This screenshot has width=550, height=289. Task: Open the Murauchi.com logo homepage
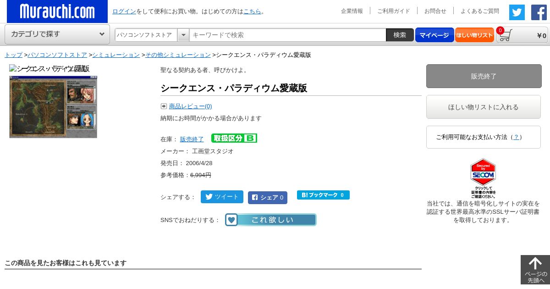click(x=57, y=11)
